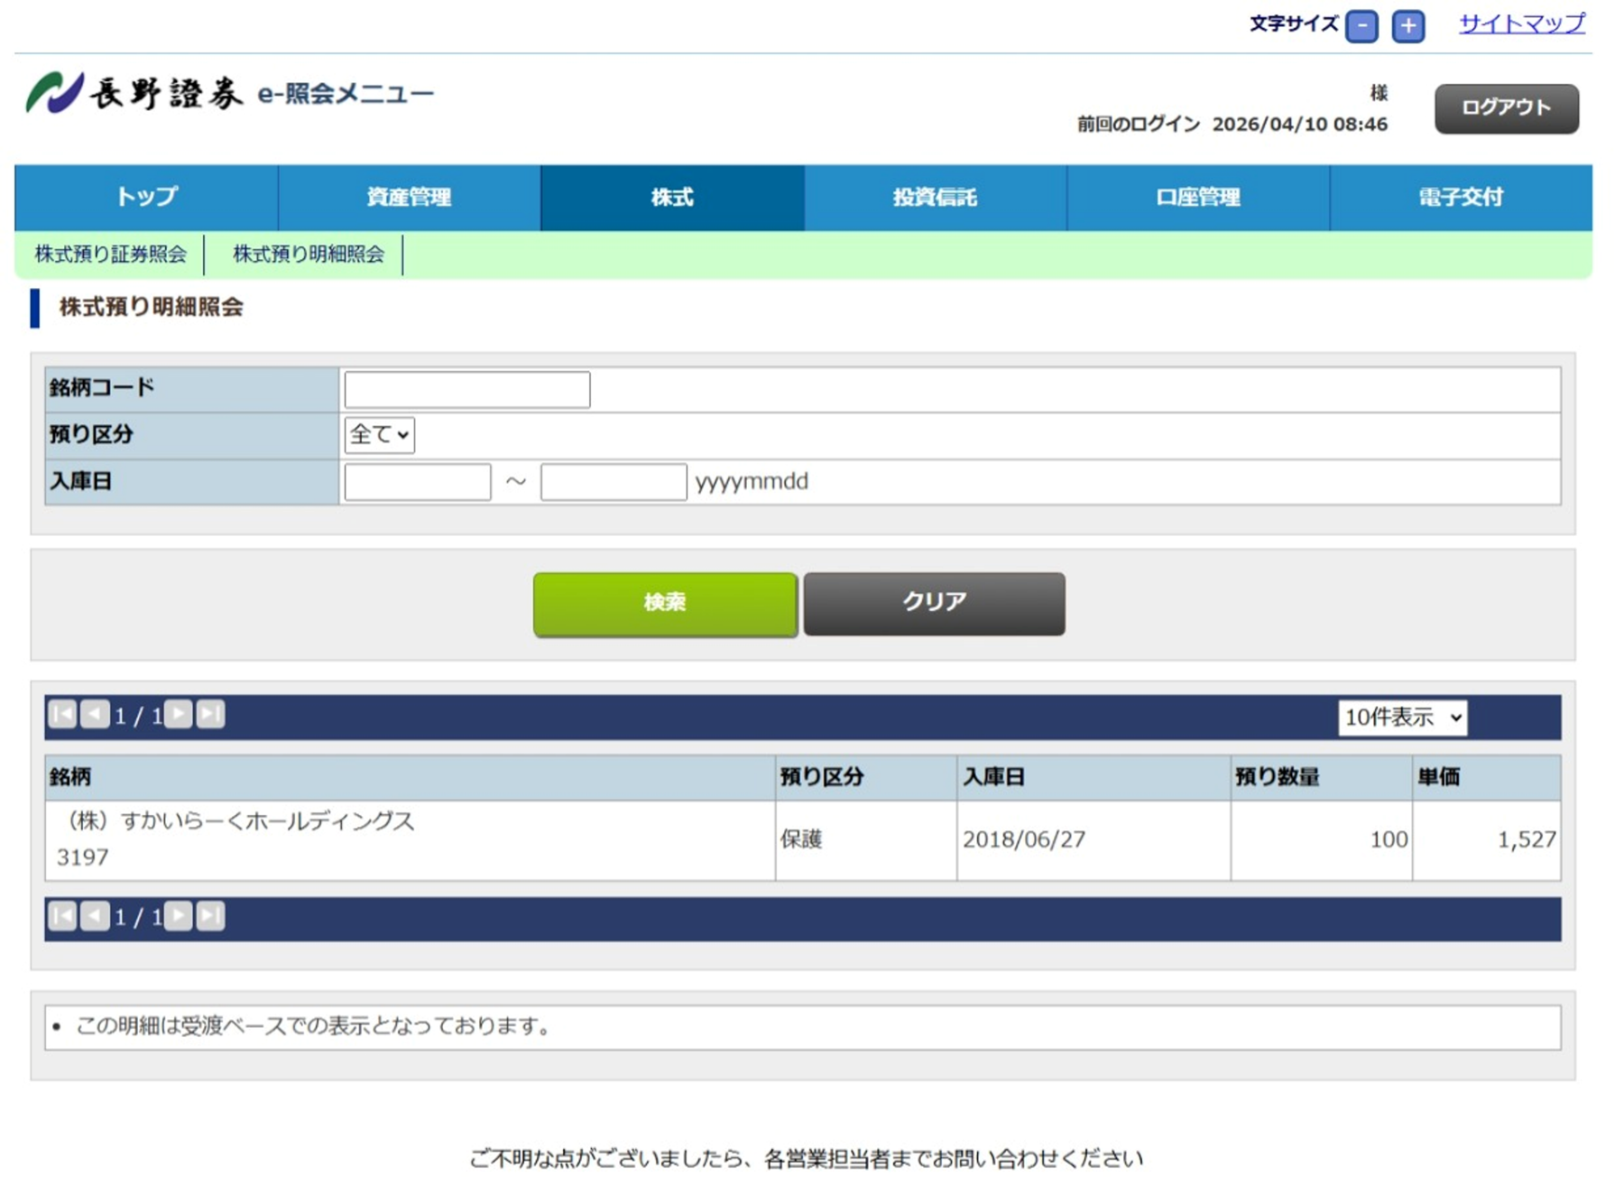
Task: Open the 10件表示 rows-per-page dropdown
Action: [x=1402, y=718]
